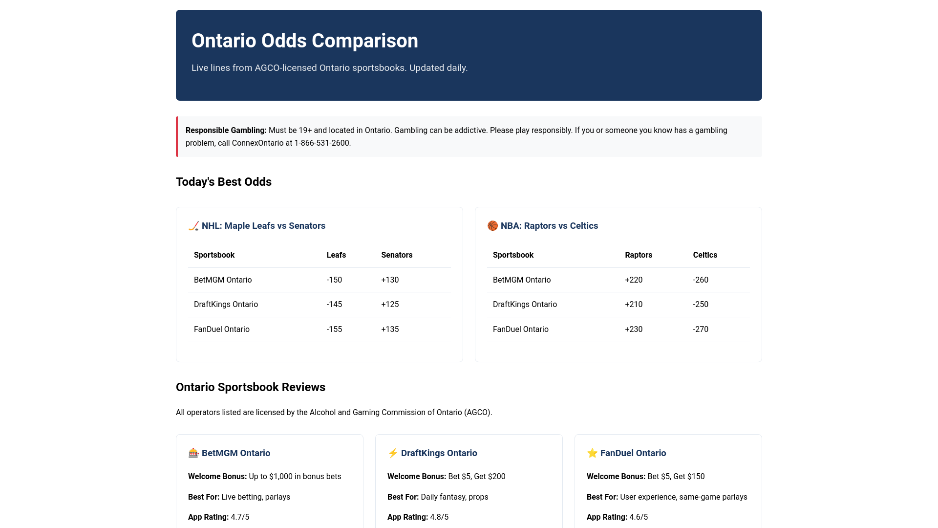Viewport: 938px width, 528px height.
Task: Click the -250 Celtics odds for DraftKings
Action: pos(701,305)
